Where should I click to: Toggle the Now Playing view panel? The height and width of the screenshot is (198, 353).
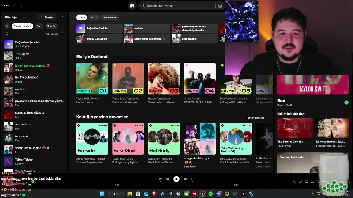[x=295, y=182]
